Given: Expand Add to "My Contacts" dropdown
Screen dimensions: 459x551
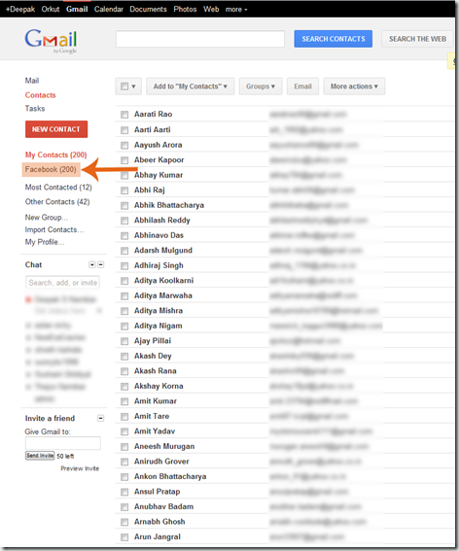Looking at the screenshot, I should pos(191,86).
